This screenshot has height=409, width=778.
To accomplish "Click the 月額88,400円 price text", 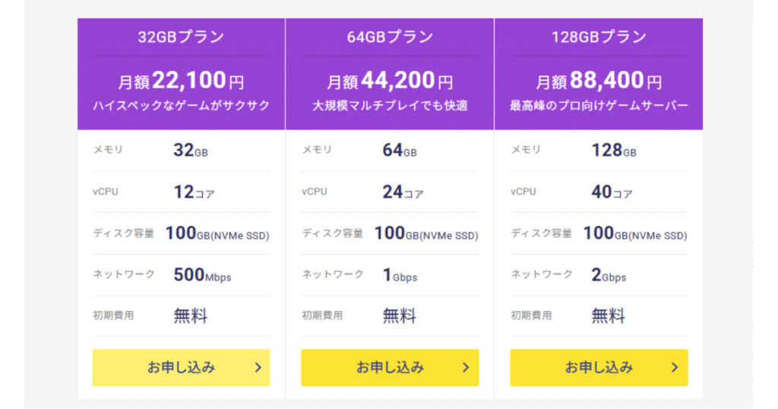I will coord(599,80).
